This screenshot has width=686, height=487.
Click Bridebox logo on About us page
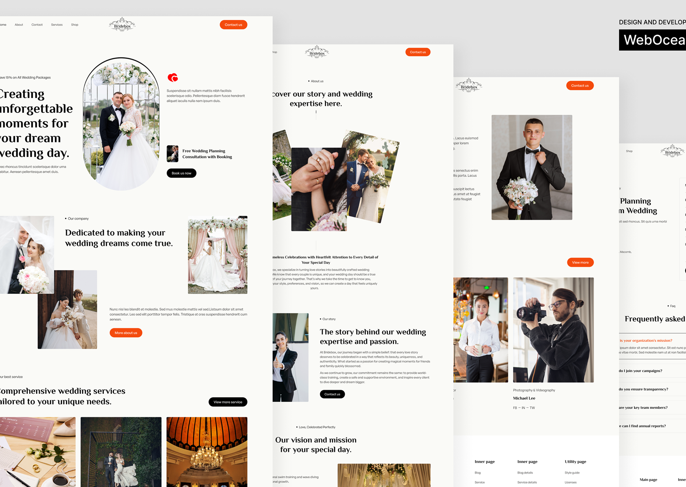317,52
